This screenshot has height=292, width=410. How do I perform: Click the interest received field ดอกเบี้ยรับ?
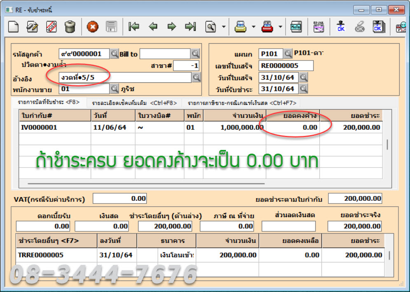pos(43,226)
